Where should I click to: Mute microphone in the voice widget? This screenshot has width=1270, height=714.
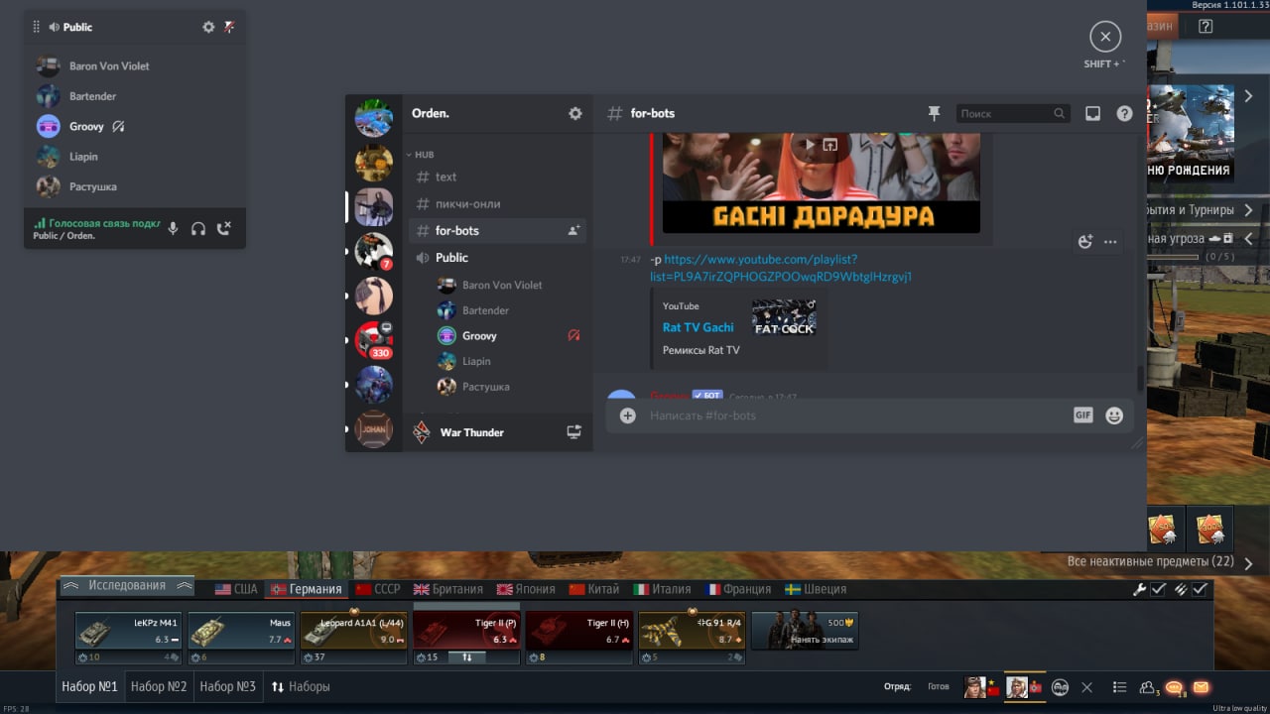[x=173, y=229]
